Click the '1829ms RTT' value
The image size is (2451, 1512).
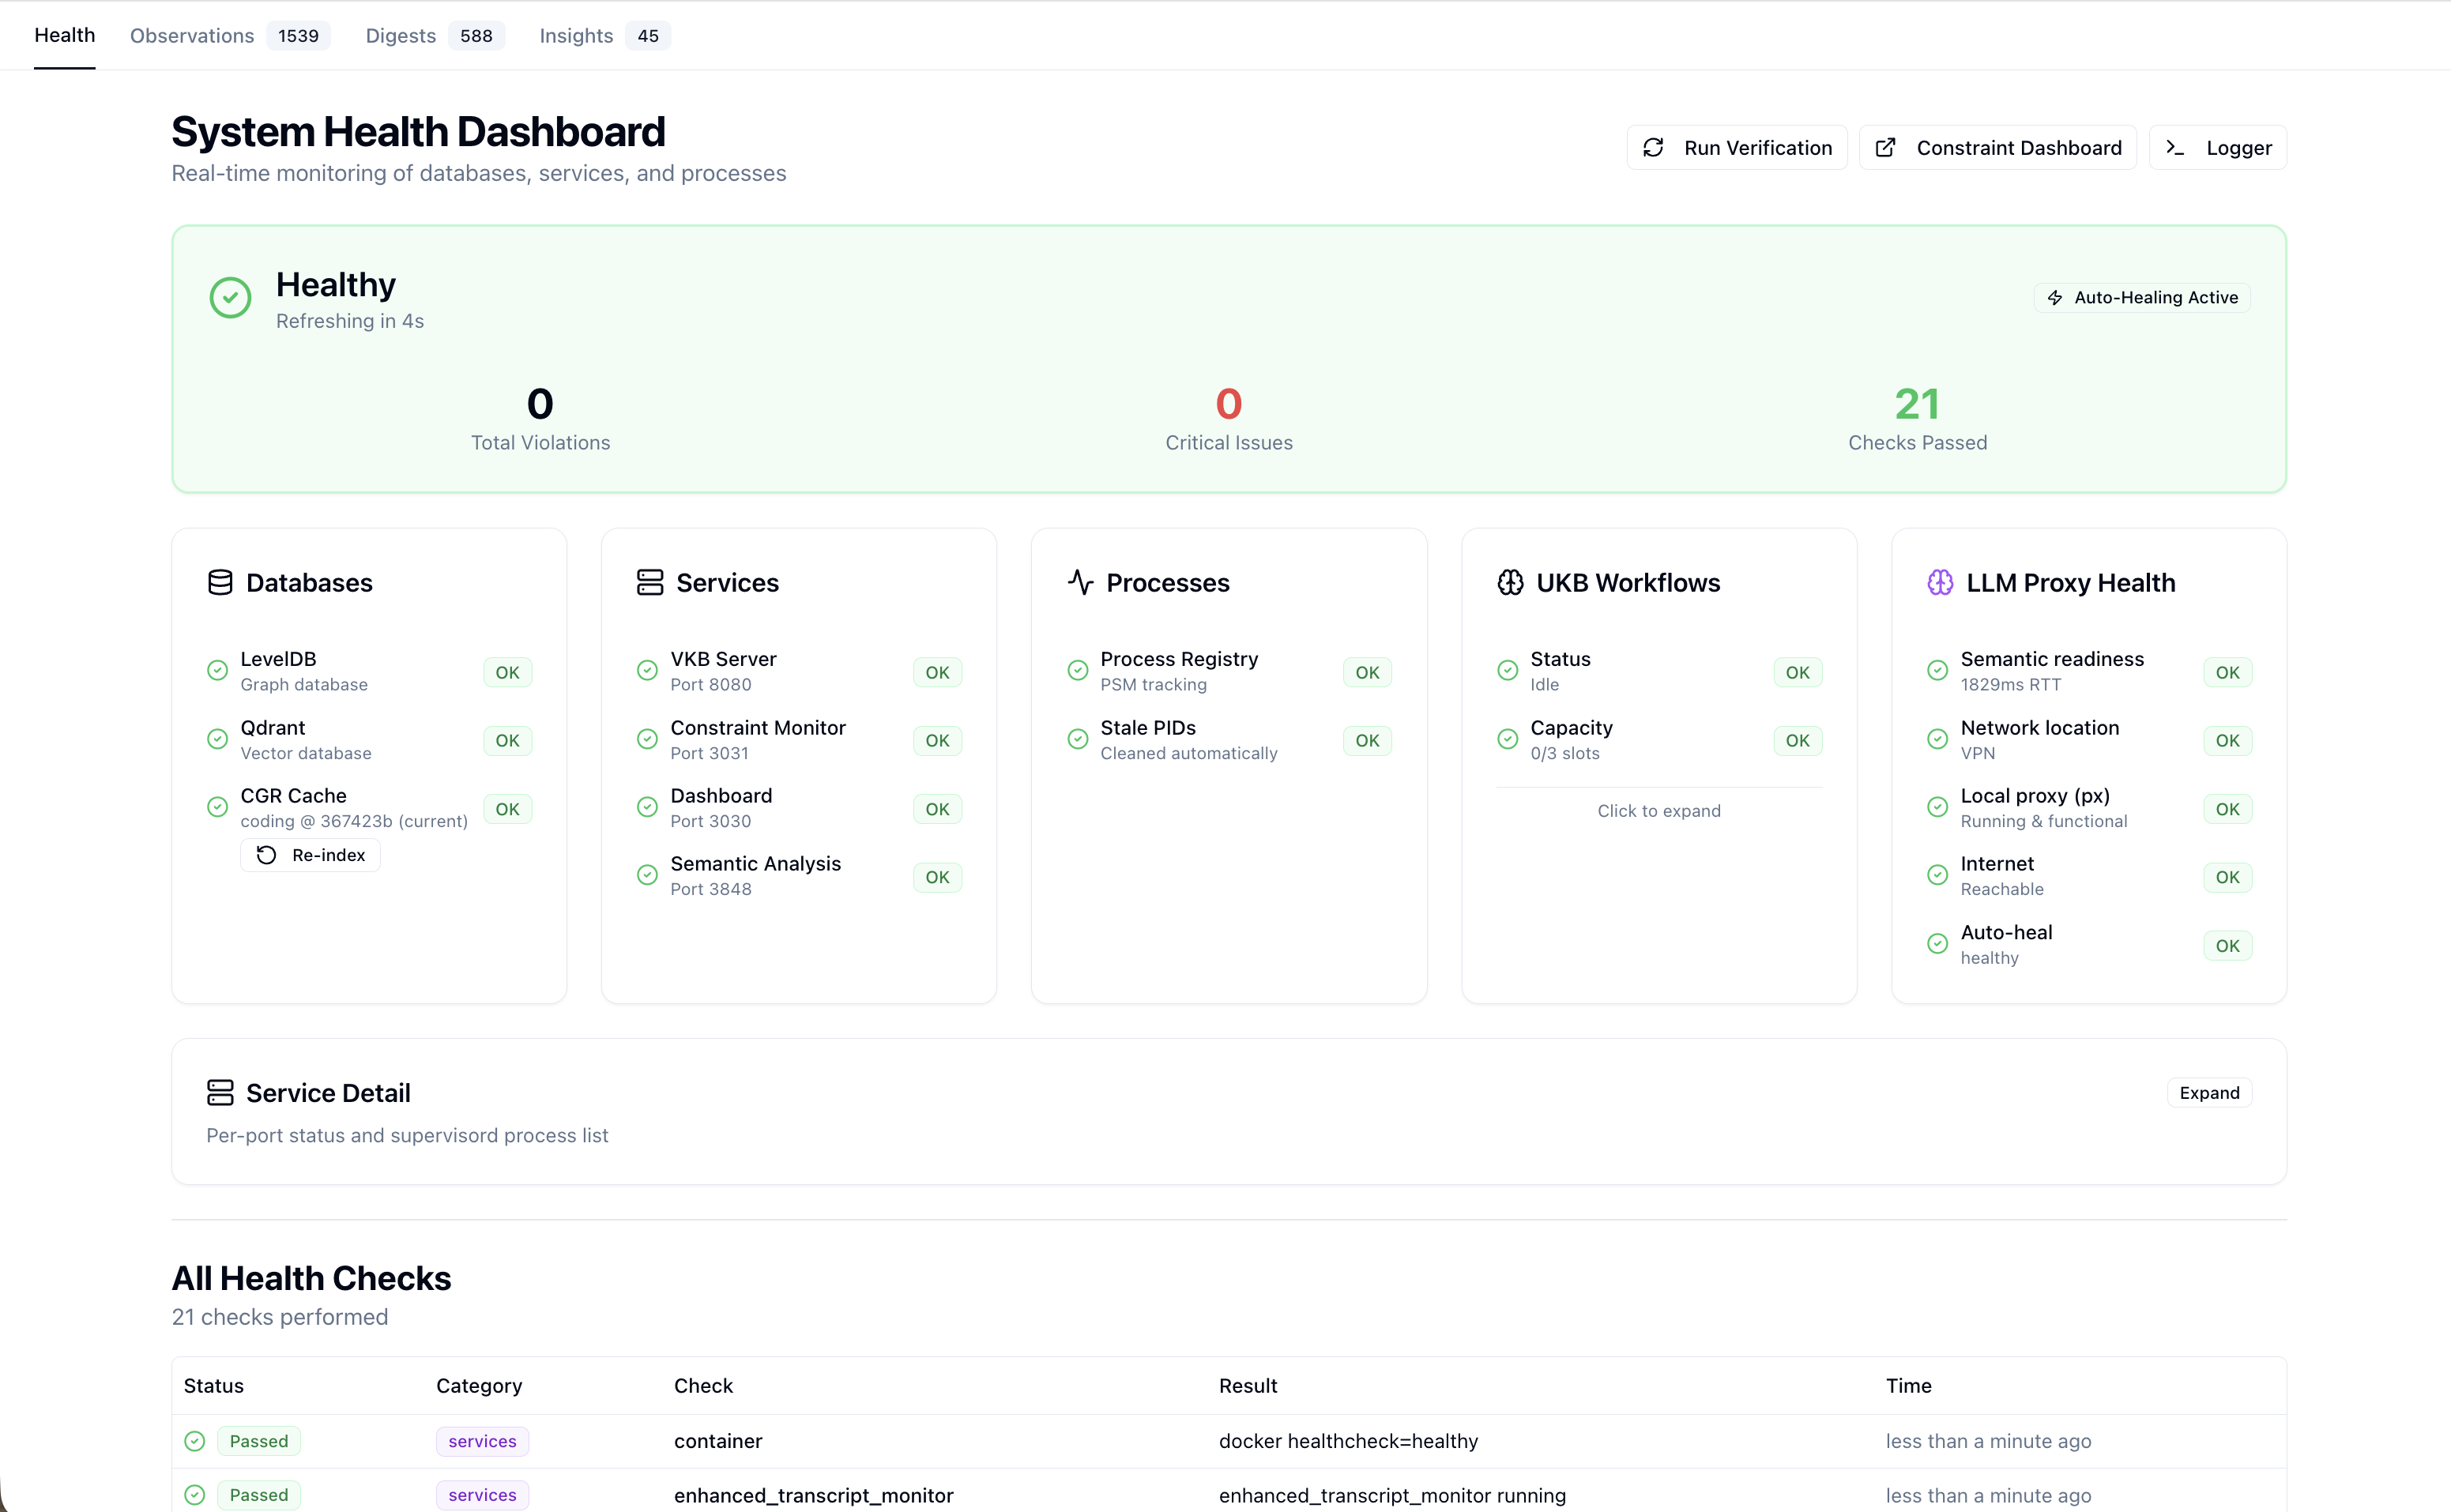2010,685
